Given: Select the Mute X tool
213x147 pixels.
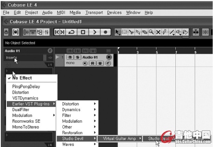Looking at the screenshot, I should click(158, 32).
